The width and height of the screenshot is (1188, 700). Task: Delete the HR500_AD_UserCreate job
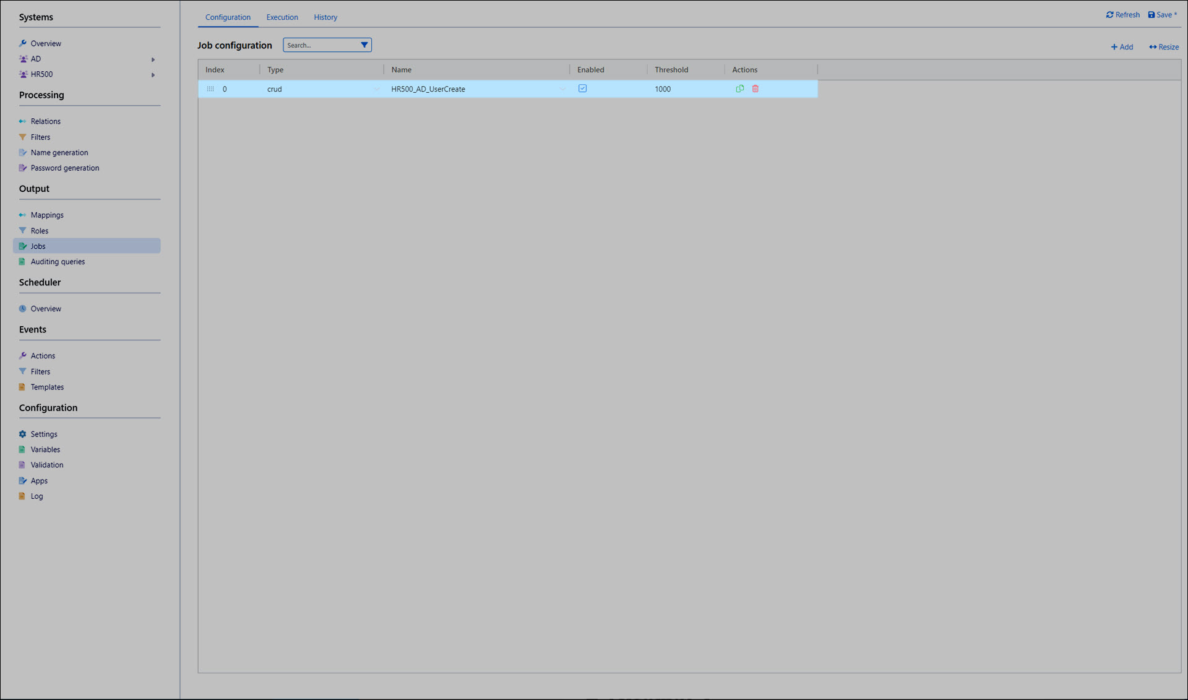755,89
